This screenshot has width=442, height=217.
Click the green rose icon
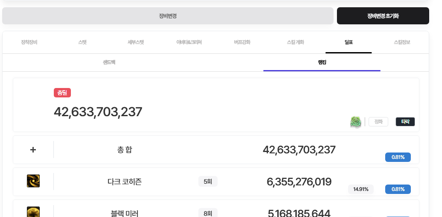click(356, 122)
